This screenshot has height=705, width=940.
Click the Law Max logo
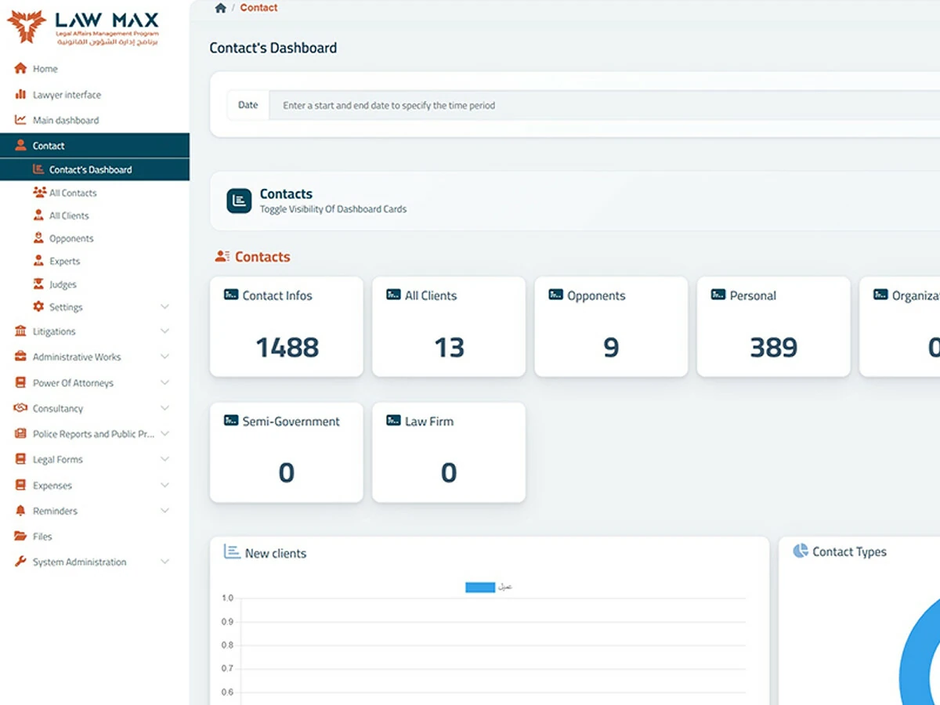pos(84,28)
